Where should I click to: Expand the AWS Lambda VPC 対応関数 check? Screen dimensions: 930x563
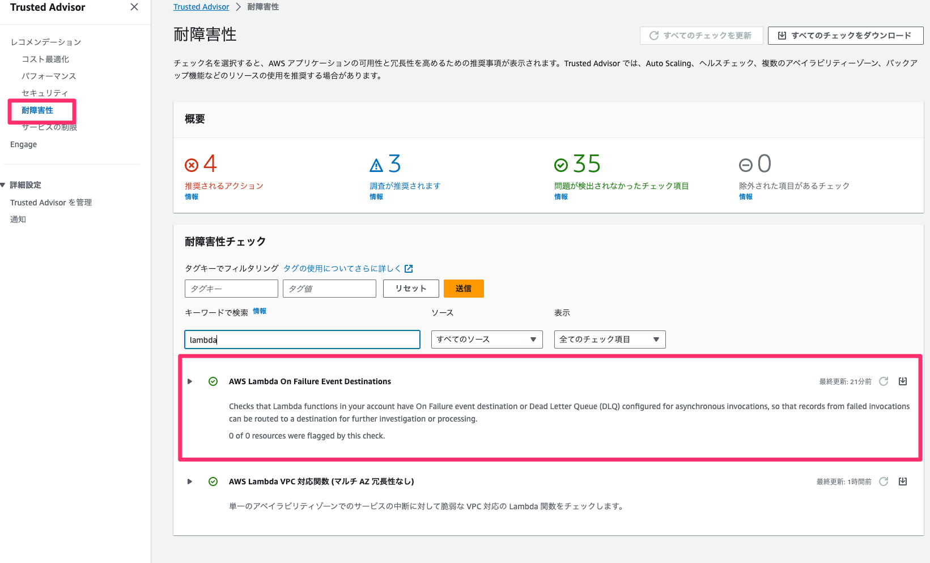pyautogui.click(x=189, y=481)
